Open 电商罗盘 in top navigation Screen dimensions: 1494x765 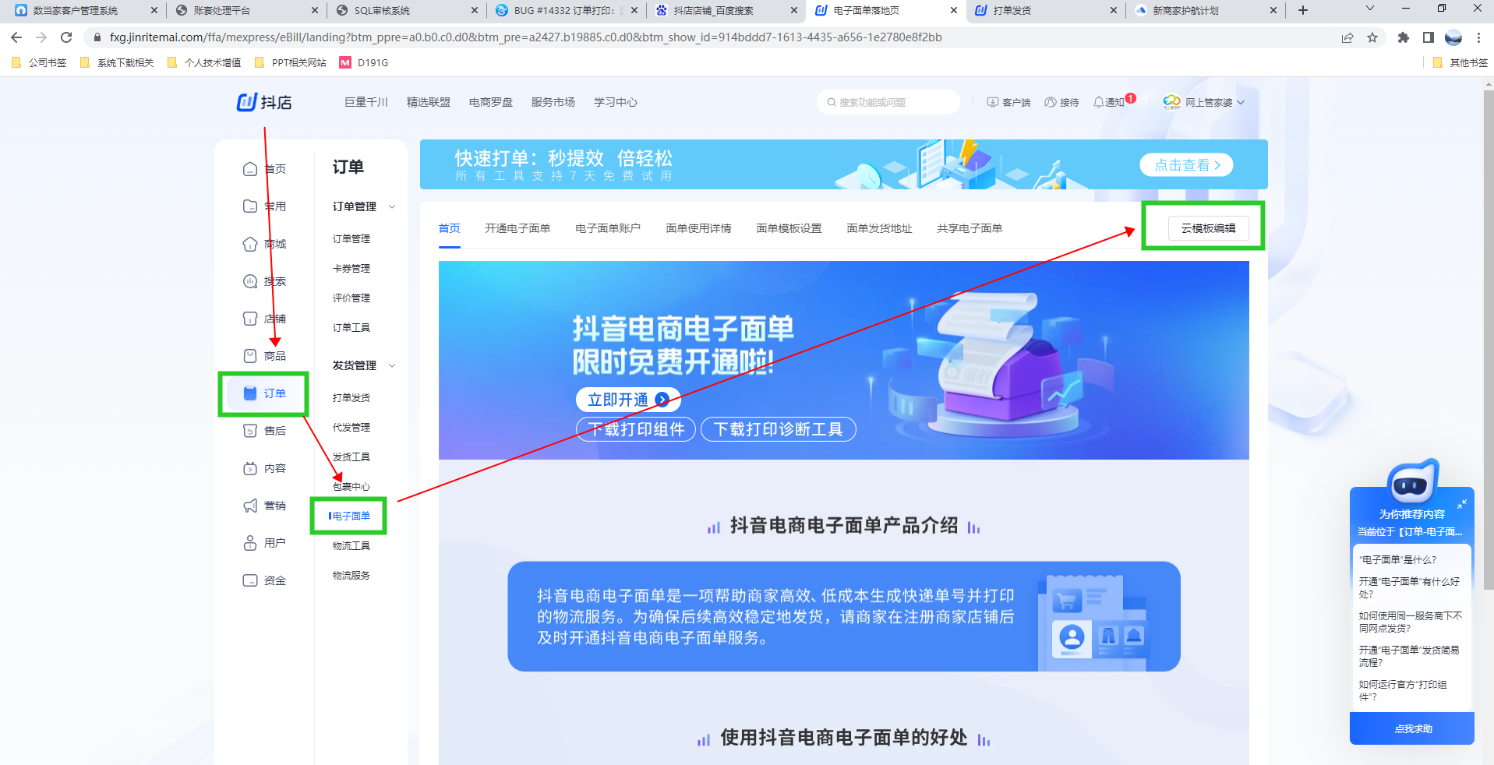pos(490,102)
